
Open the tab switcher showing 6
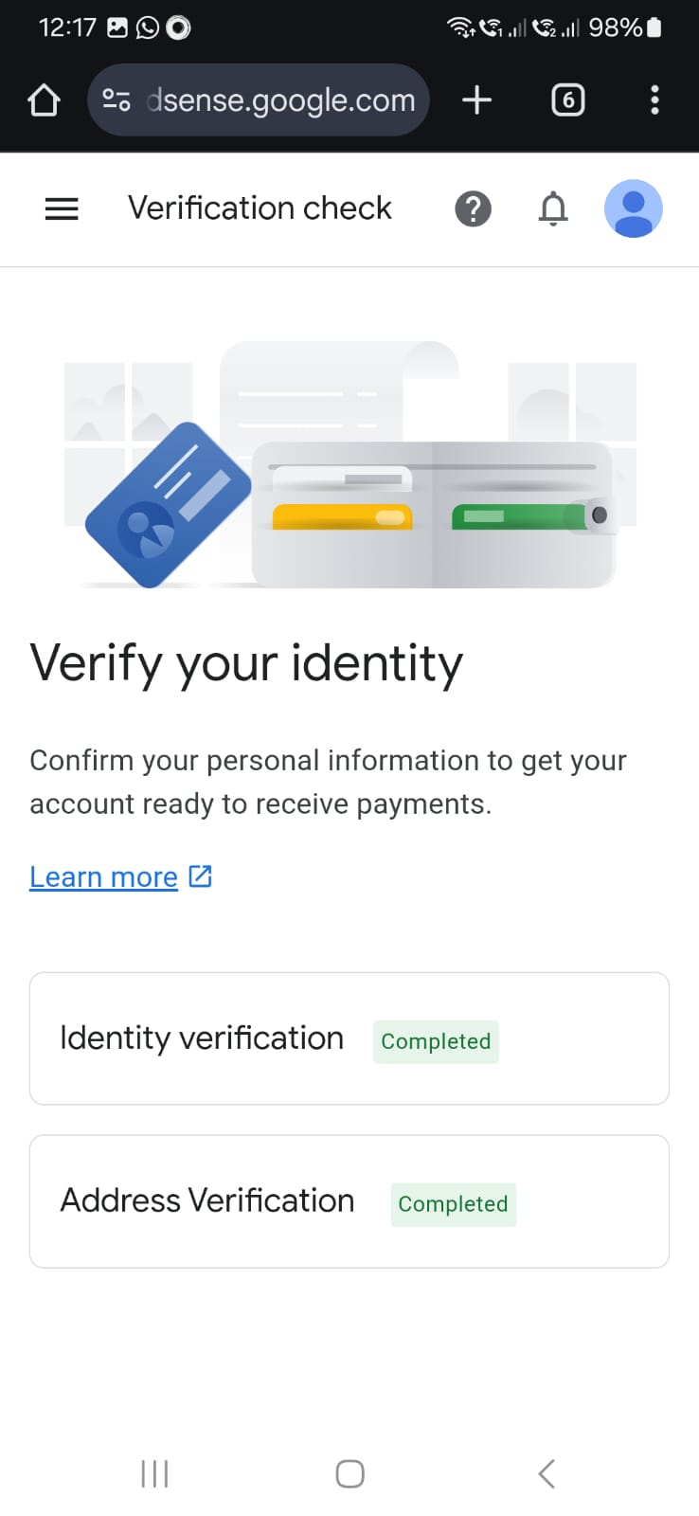[567, 99]
